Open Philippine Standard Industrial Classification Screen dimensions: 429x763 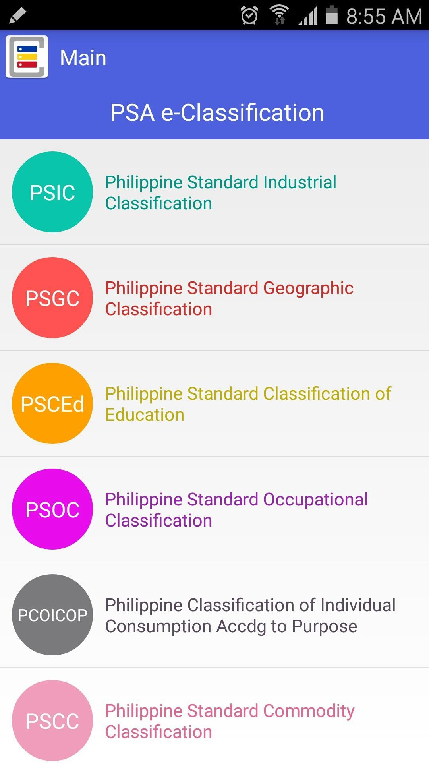click(214, 192)
